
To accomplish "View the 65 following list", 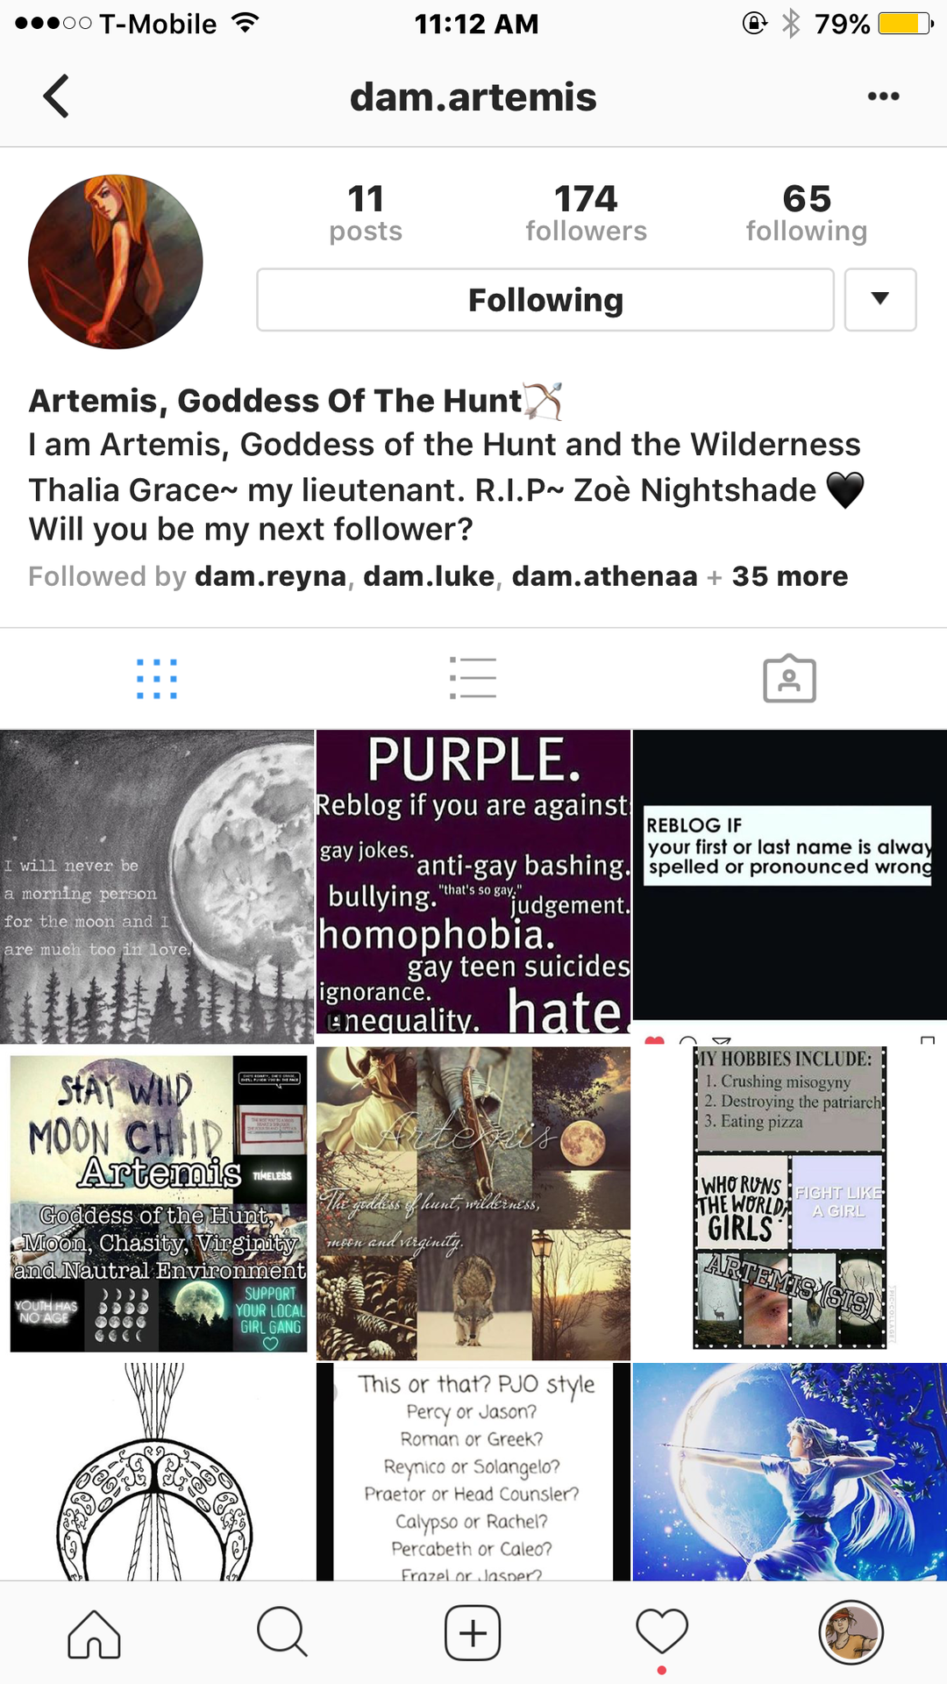I will point(807,212).
